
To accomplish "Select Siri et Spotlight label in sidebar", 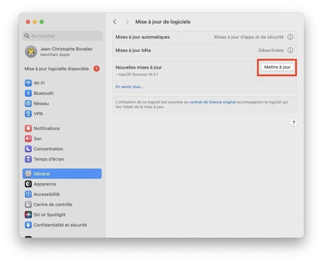I will click(x=50, y=215).
